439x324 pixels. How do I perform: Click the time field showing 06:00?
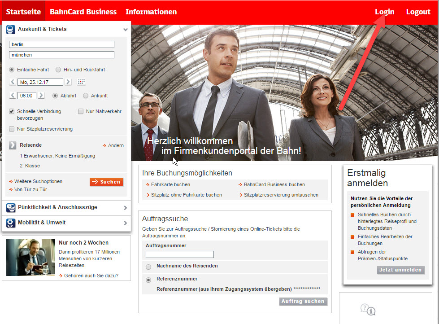[x=26, y=96]
